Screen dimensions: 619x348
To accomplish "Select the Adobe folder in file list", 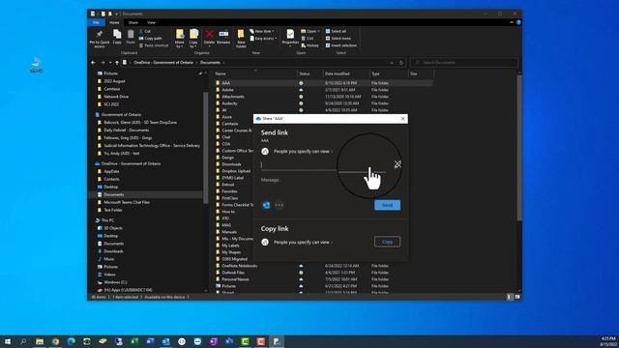I will click(228, 90).
